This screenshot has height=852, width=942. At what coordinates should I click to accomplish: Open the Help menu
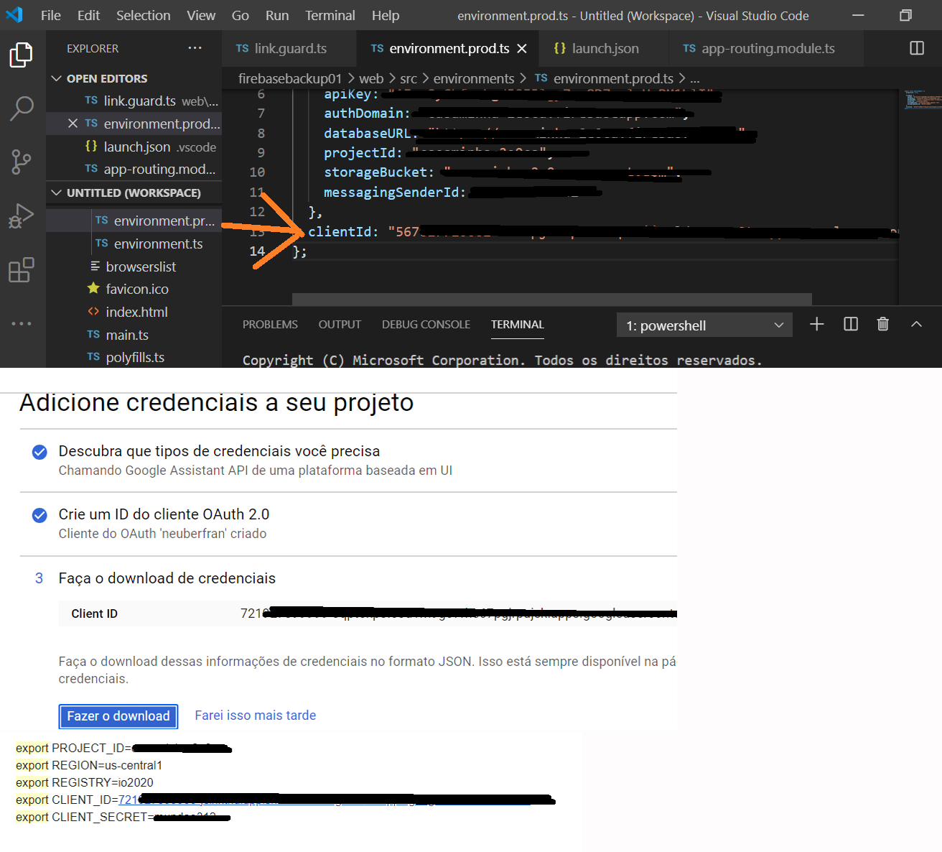point(386,15)
